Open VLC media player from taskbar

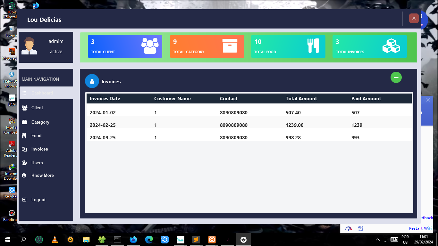coord(55,240)
